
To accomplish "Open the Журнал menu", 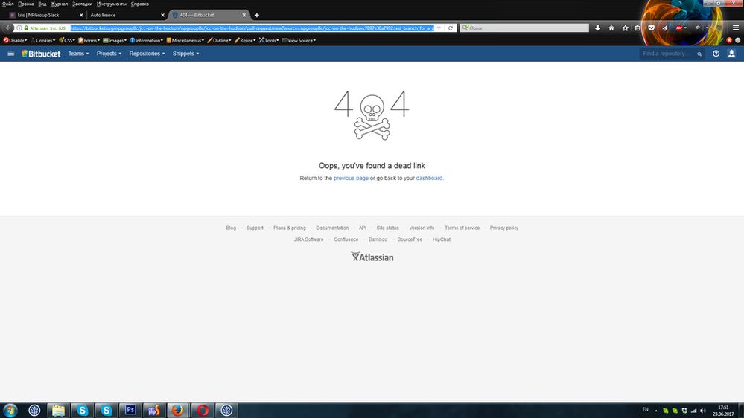I will 60,4.
